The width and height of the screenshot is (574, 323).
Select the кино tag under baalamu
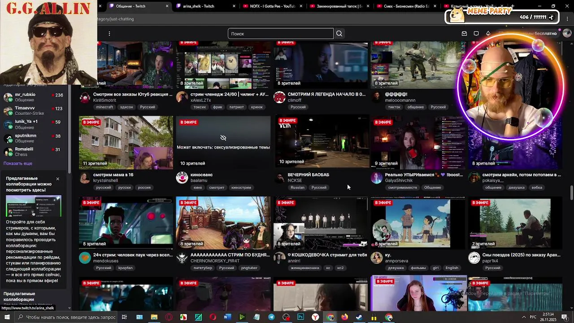click(198, 188)
